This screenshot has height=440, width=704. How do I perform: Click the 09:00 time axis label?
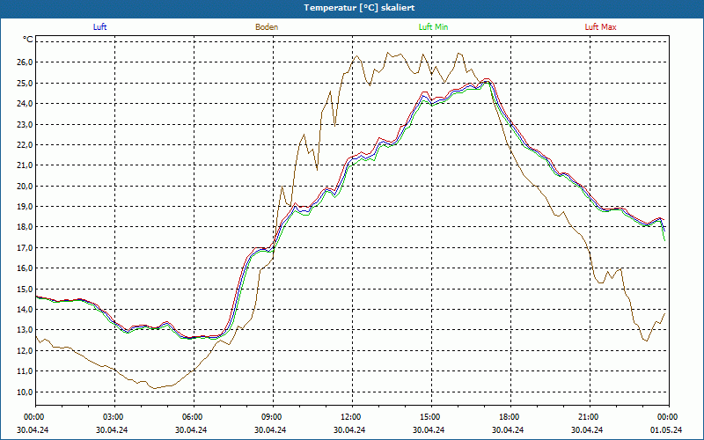click(x=273, y=417)
